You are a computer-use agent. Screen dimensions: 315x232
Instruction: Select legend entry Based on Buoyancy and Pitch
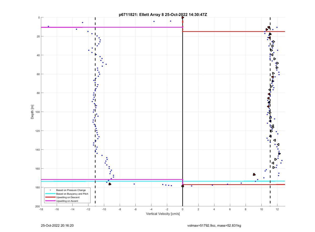pyautogui.click(x=72, y=194)
